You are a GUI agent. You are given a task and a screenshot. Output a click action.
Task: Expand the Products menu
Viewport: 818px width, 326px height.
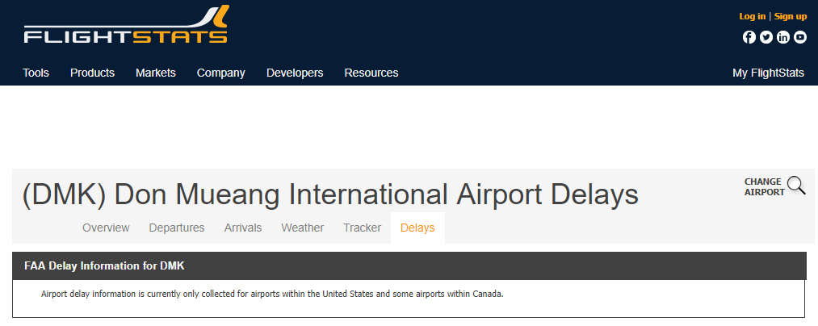coord(92,73)
